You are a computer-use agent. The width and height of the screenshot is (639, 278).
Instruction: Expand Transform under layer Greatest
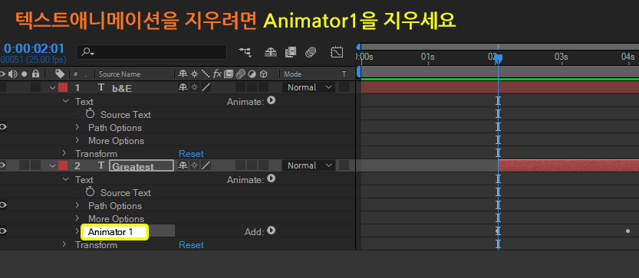[x=64, y=244]
